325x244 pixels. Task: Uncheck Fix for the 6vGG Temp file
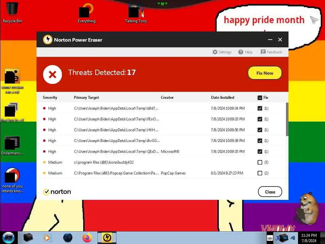[x=260, y=141]
